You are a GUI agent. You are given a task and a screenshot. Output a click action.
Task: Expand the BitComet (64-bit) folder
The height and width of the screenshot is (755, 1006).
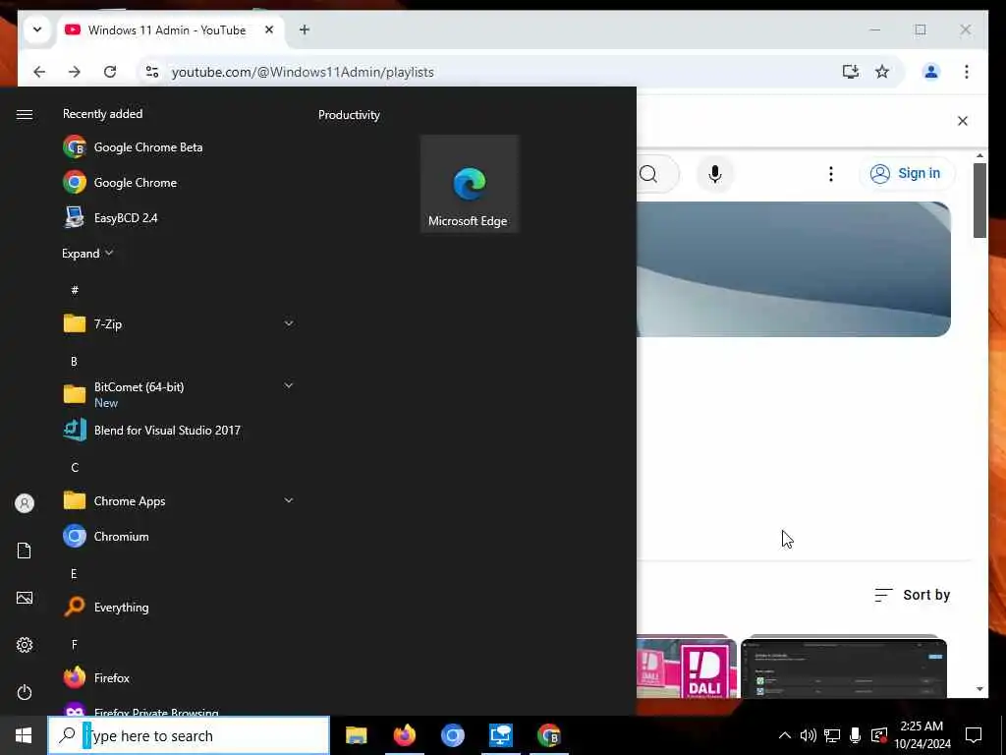289,385
